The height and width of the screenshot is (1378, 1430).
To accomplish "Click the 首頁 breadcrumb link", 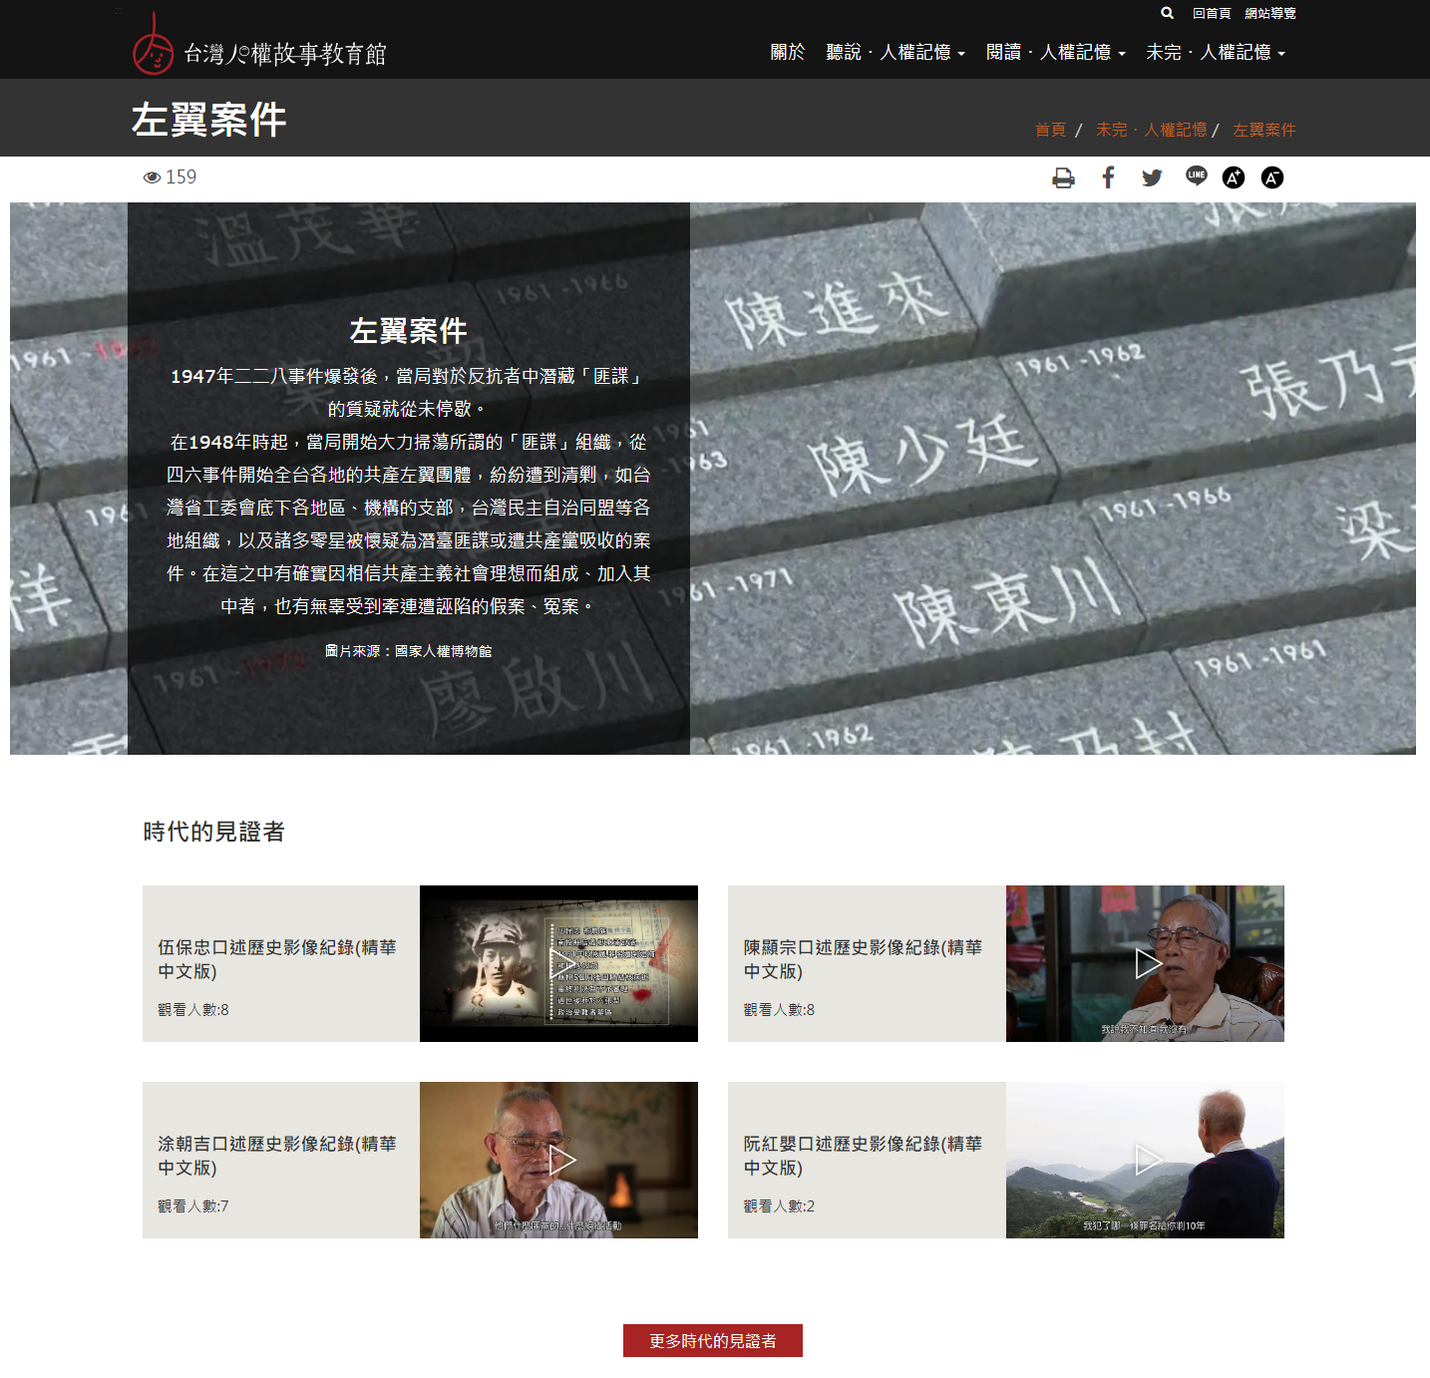I will point(1050,130).
